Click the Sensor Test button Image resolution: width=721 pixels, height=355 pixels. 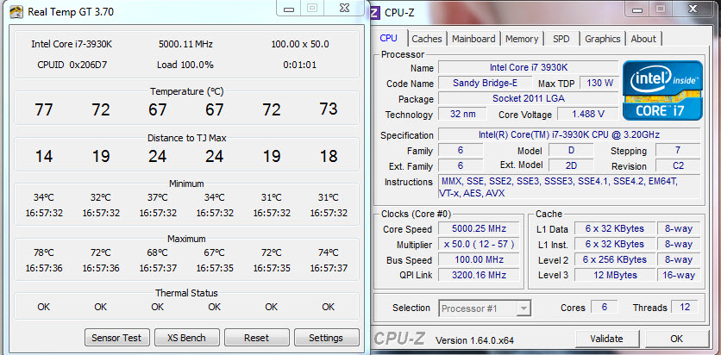coord(116,338)
